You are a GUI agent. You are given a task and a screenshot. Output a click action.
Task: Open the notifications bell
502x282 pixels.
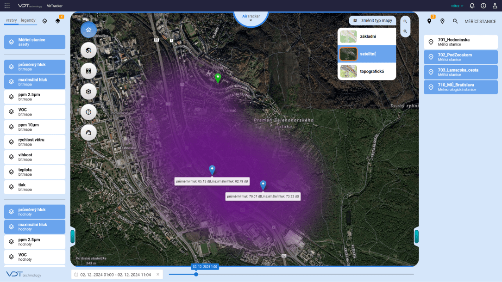pyautogui.click(x=472, y=6)
